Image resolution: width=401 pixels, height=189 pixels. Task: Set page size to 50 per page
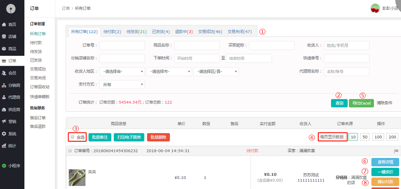point(365,137)
